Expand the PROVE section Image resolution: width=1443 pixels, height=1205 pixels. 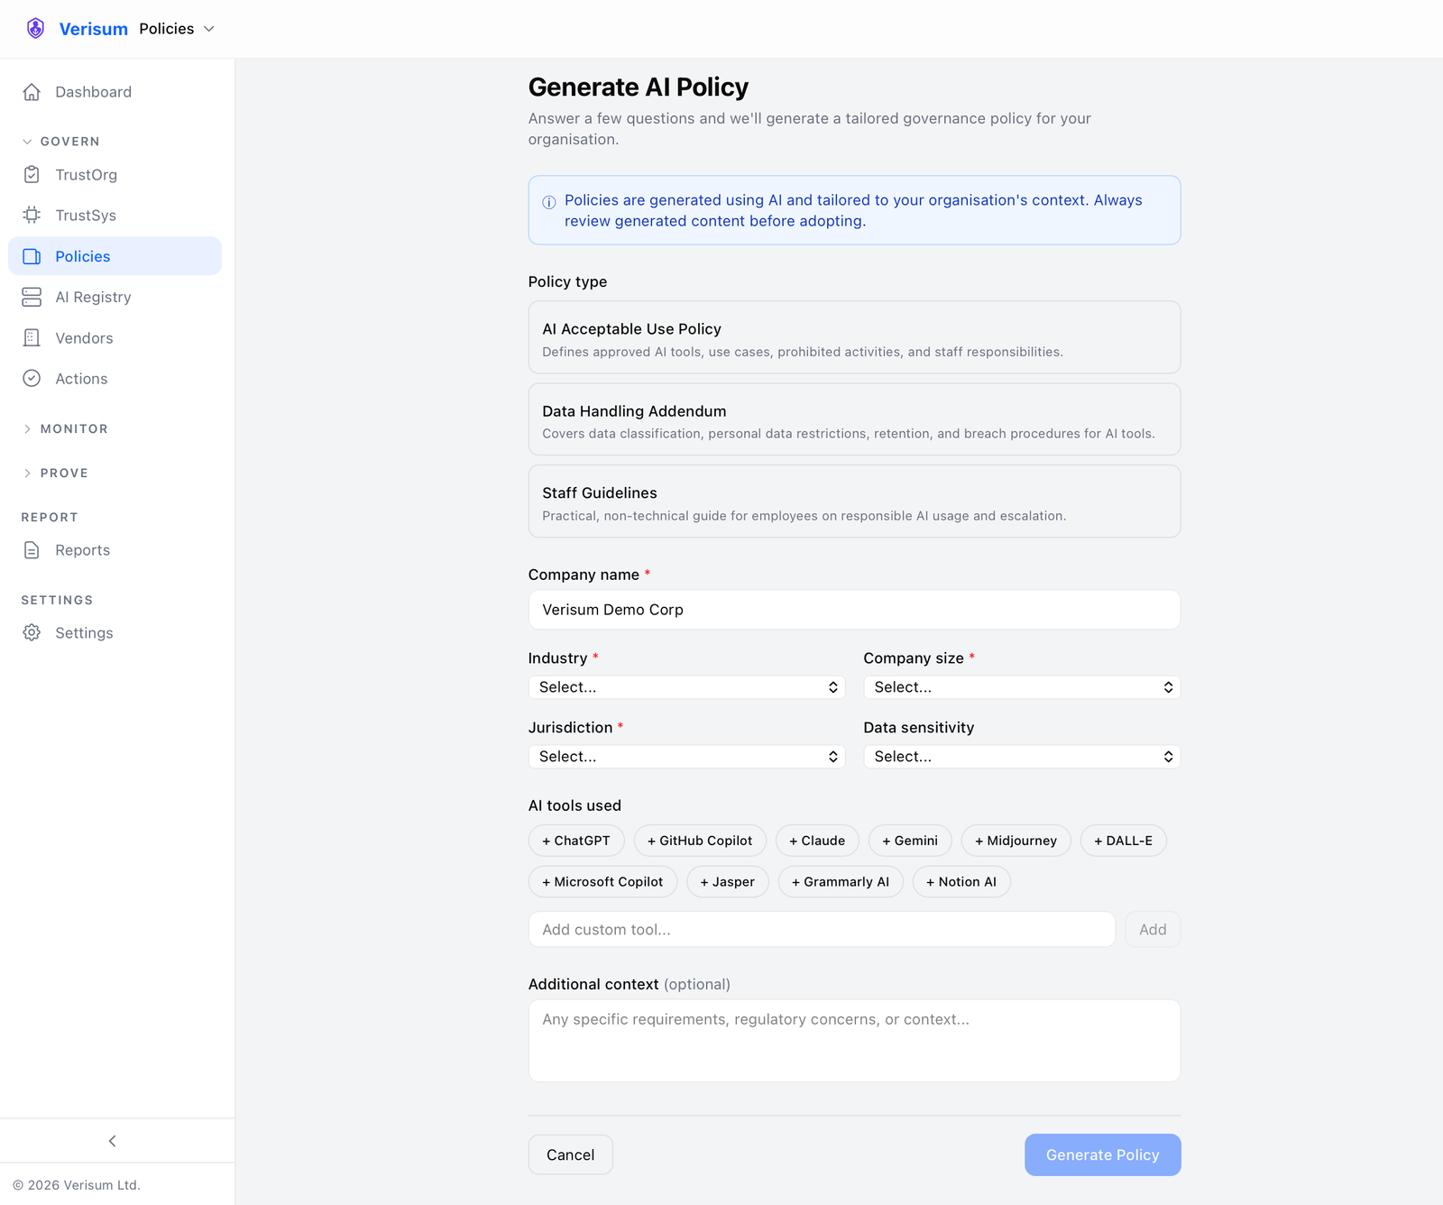(63, 472)
